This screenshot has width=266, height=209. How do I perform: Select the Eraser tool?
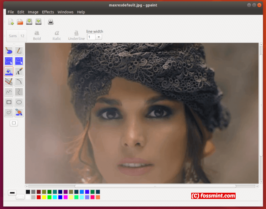point(9,51)
